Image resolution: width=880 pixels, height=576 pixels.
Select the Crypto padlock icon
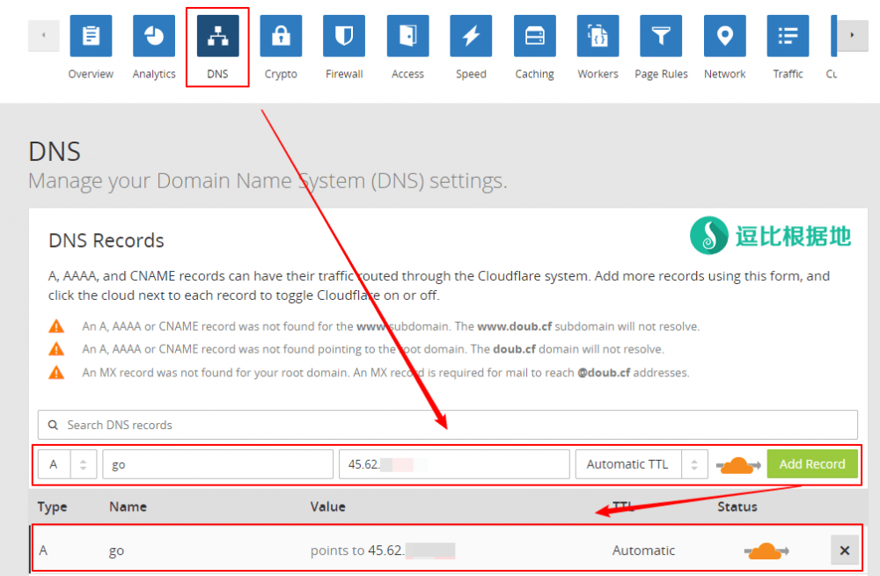281,36
